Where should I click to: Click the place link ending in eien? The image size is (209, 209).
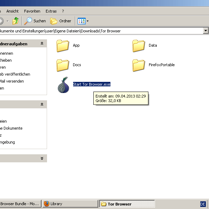(3, 121)
